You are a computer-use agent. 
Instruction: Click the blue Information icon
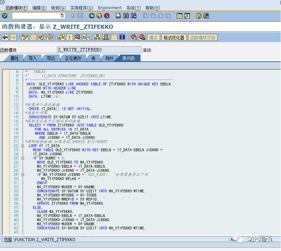coord(122,37)
